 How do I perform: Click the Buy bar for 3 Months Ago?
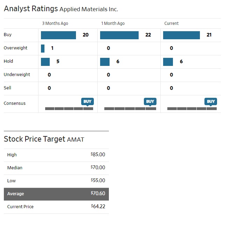(x=58, y=35)
